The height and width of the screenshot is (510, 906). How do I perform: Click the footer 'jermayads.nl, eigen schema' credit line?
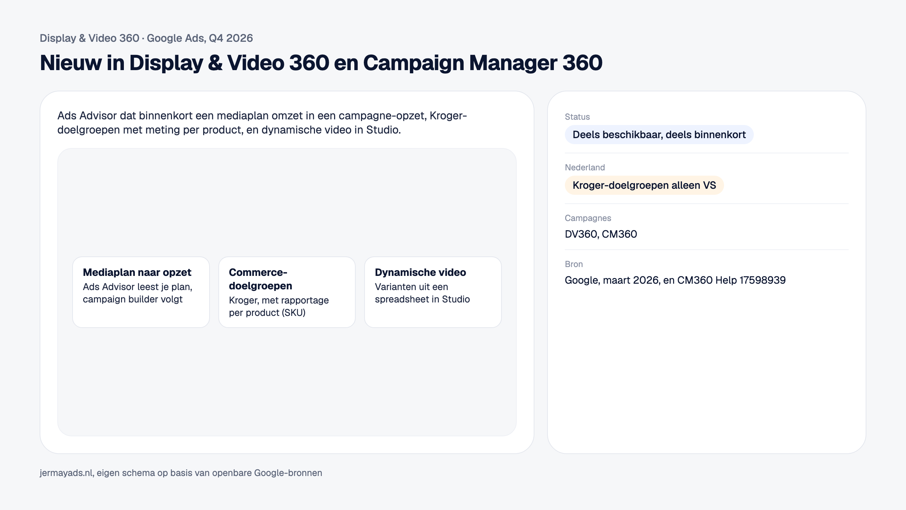pyautogui.click(x=181, y=473)
